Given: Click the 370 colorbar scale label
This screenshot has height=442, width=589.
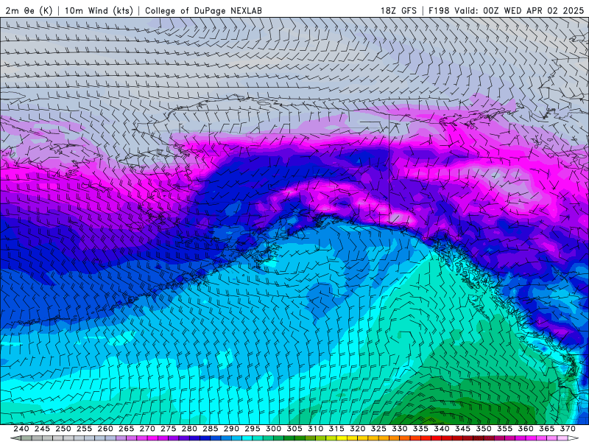Looking at the screenshot, I should (568, 429).
